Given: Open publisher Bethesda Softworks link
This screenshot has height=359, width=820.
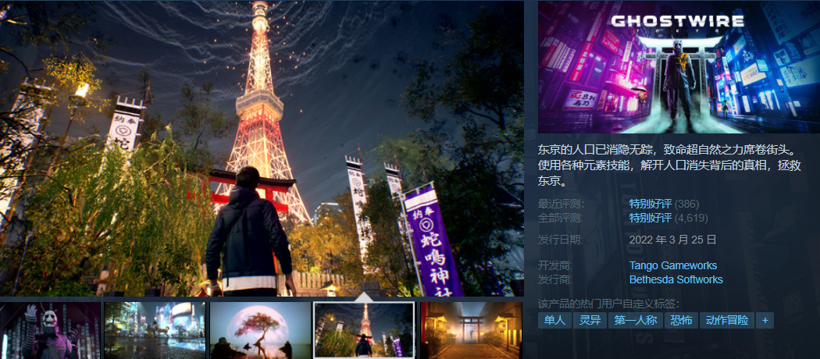Looking at the screenshot, I should tap(676, 279).
